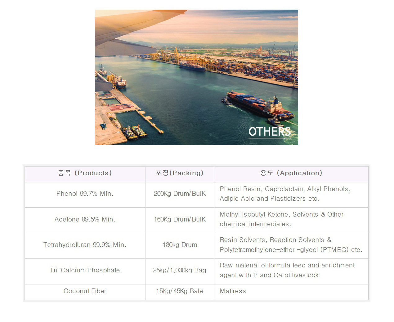Select the Products column header

pos(85,173)
